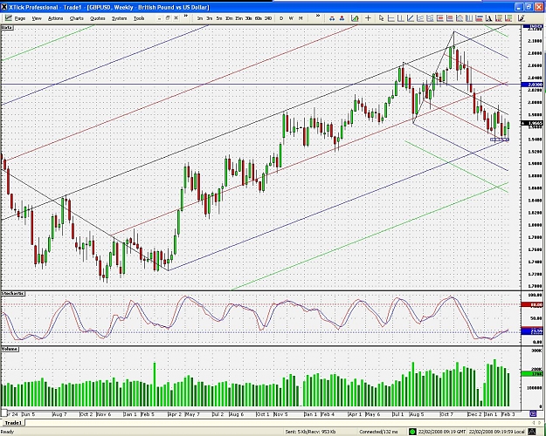Image resolution: width=546 pixels, height=436 pixels.
Task: Select the crosshair plus tool
Action: coord(368,18)
